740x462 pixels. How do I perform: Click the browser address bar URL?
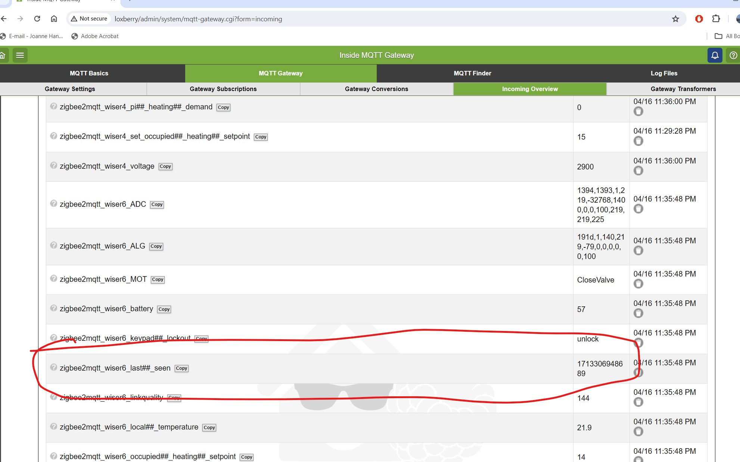(x=198, y=19)
